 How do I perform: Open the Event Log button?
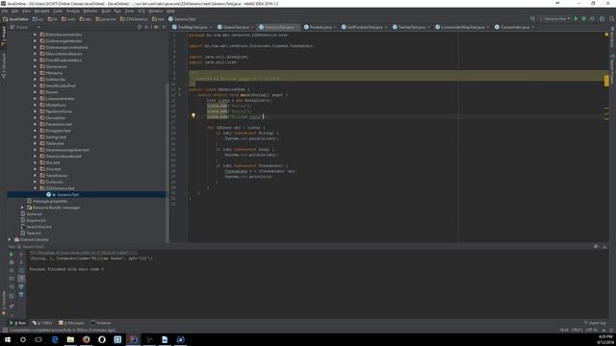coord(595,323)
